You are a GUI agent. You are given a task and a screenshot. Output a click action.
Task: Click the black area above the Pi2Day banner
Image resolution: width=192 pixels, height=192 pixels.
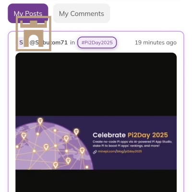click(x=96, y=84)
